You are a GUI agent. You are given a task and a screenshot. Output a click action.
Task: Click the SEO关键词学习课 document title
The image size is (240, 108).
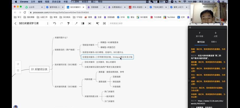point(29,23)
